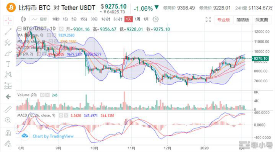Switch interval to 8小时
Viewport: 275px width, 152px height.
click(x=118, y=19)
